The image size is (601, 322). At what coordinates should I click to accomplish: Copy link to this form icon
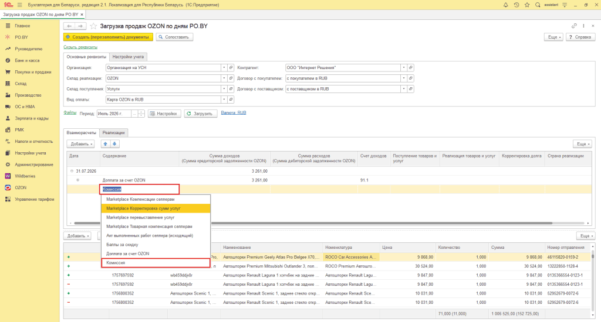pos(574,26)
